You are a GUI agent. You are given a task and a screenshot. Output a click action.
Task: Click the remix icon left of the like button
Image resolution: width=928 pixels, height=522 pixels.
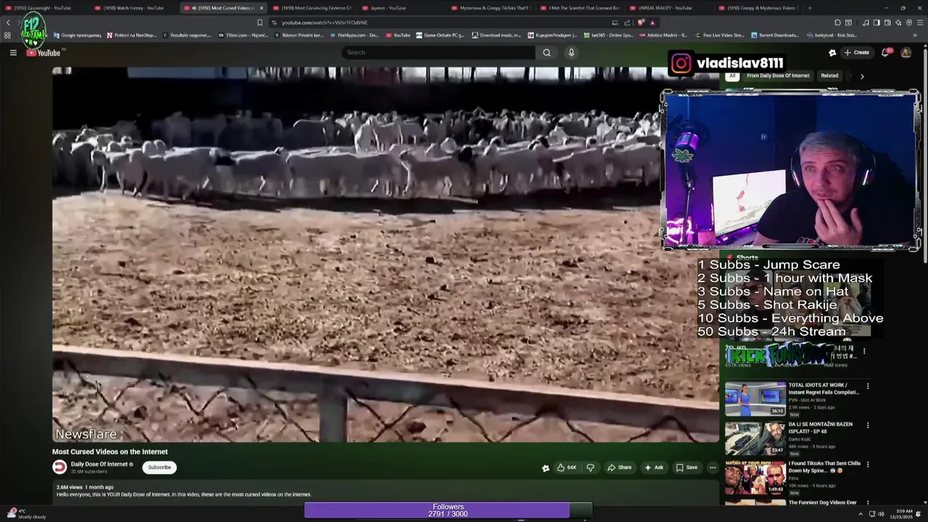(545, 468)
